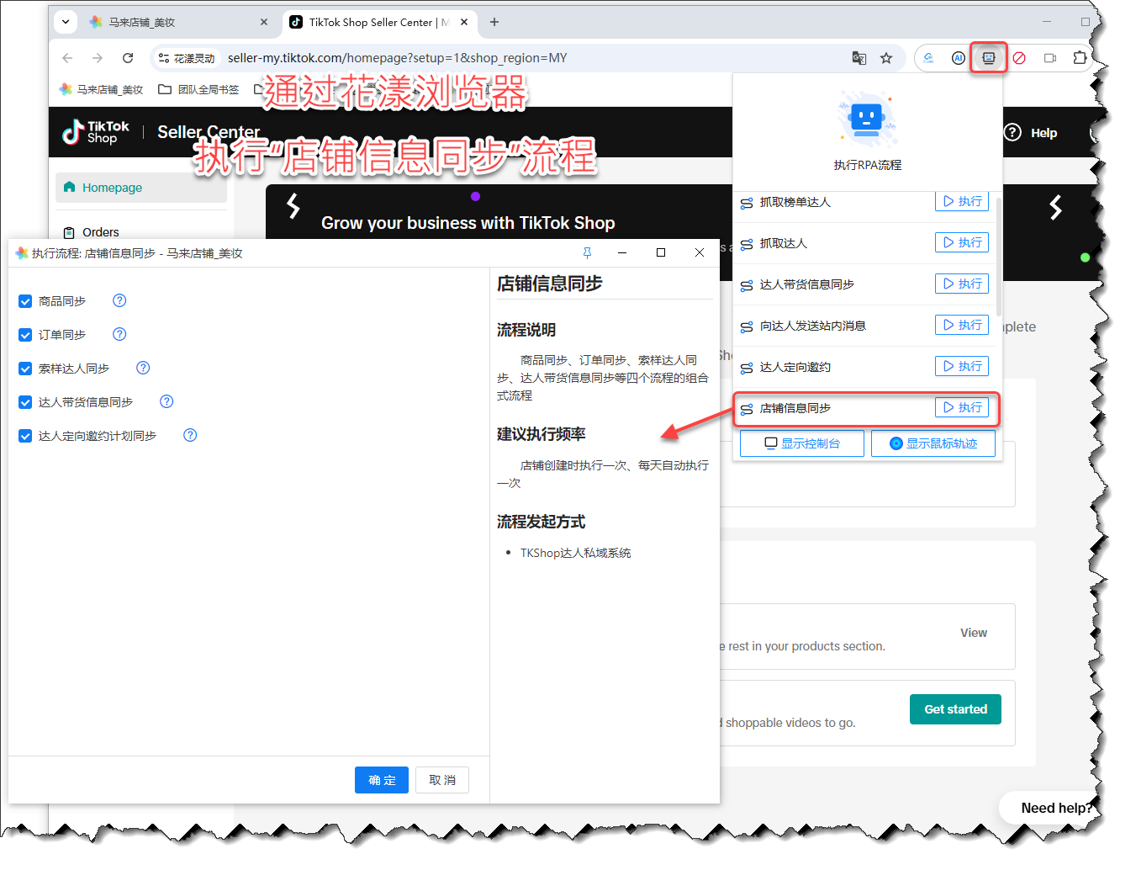Screen dimensions: 1136x870
Task: Open the tab search dropdown arrow
Action: (x=66, y=22)
